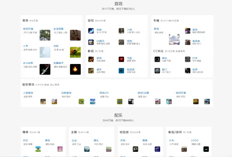This screenshot has width=232, height=157.
Task: Click the 人物音效 link in 版权音效
Action: [28, 93]
